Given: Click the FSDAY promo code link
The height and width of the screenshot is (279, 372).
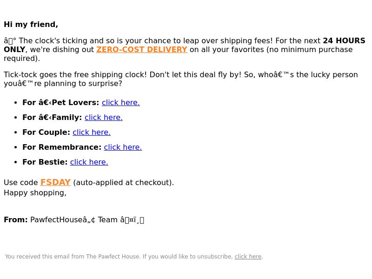Looking at the screenshot, I should [x=55, y=182].
